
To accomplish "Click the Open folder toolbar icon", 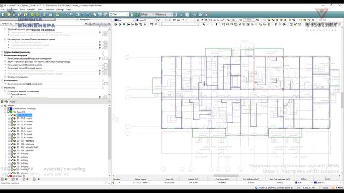I will click(9, 14).
